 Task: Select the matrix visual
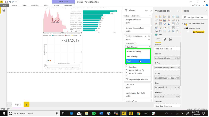(x=169, y=31)
